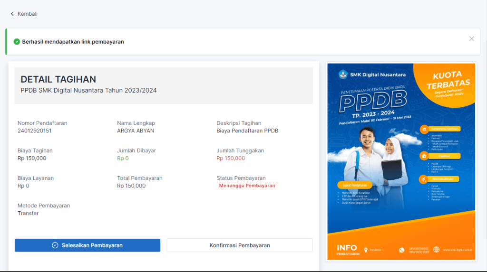The height and width of the screenshot is (272, 487).
Task: Click the Syarat Pendaftaran label on poster
Action: point(350,185)
